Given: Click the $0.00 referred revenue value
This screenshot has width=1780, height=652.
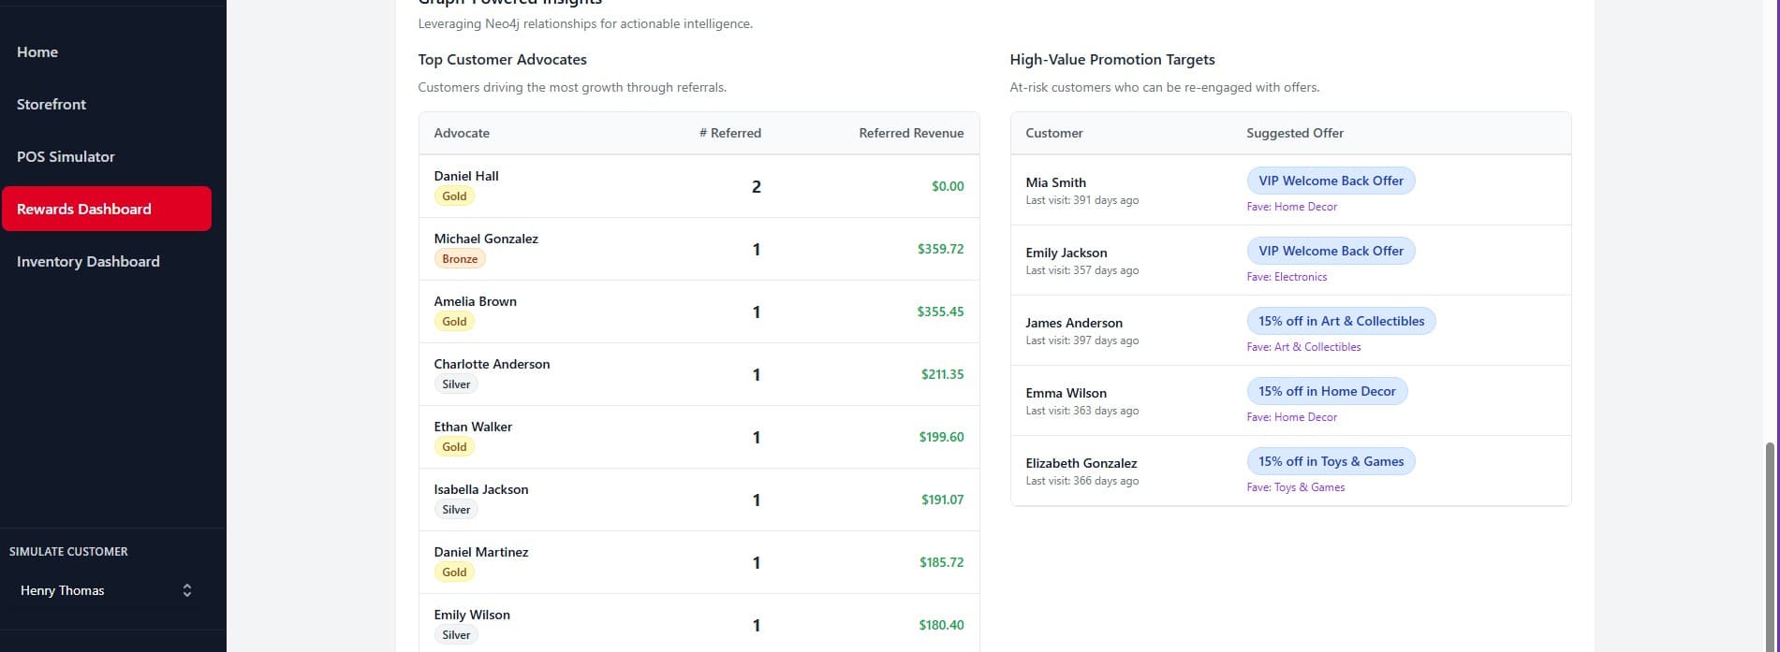Looking at the screenshot, I should (x=948, y=186).
